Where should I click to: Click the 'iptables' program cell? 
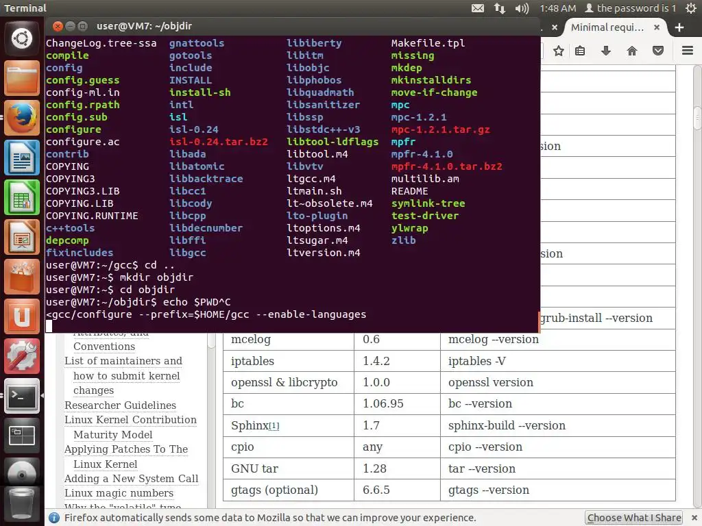[289, 361]
